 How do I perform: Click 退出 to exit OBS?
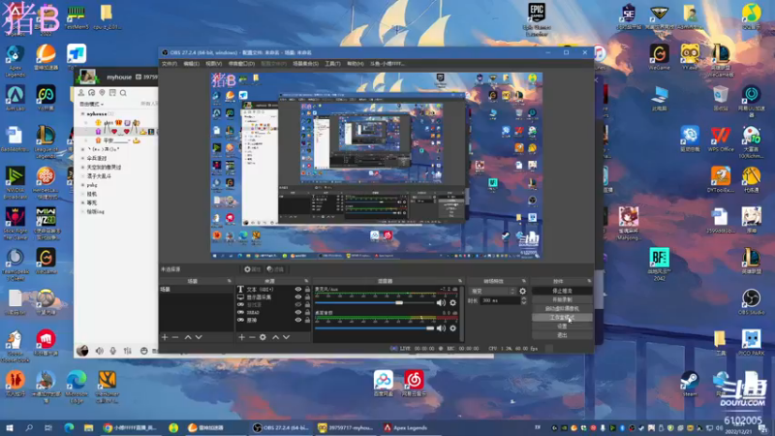(x=562, y=335)
